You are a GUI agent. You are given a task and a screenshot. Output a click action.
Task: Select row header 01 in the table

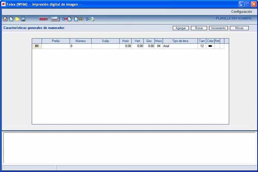click(37, 46)
